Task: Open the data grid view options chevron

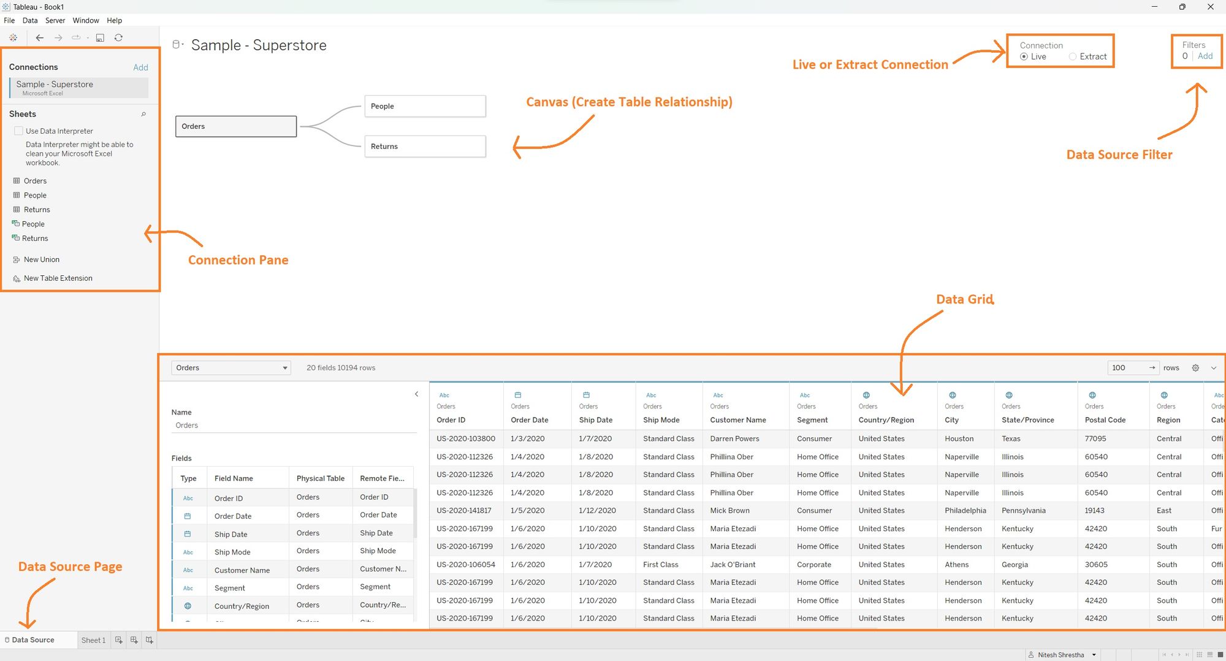Action: pyautogui.click(x=1214, y=367)
